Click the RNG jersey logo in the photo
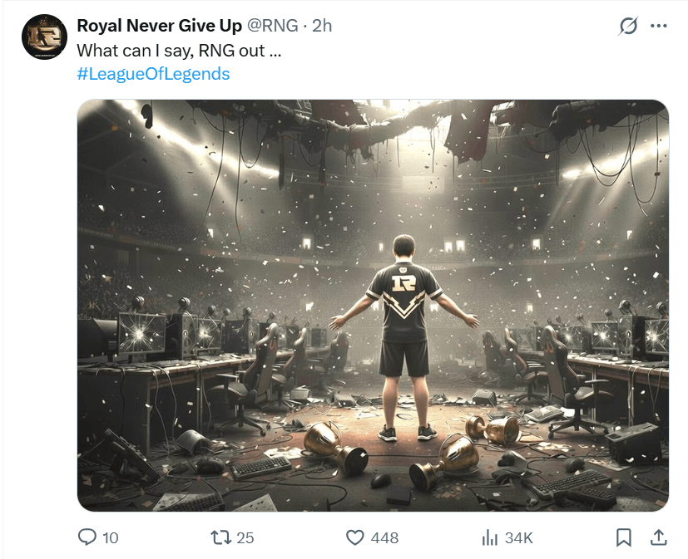The image size is (688, 559). [x=405, y=282]
